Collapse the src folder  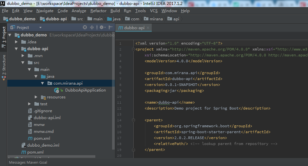[x=23, y=63]
